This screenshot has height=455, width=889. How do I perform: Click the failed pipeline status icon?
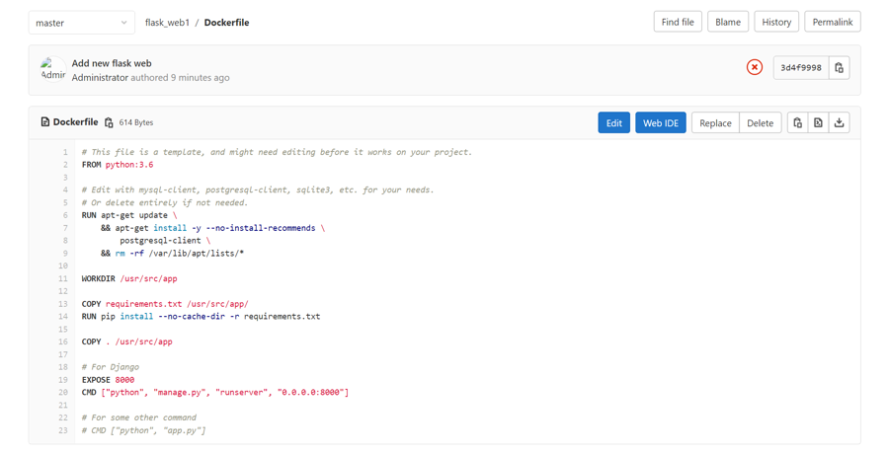pos(754,67)
